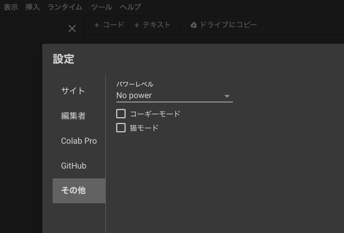Click the 設定 dialog title

pyautogui.click(x=64, y=59)
